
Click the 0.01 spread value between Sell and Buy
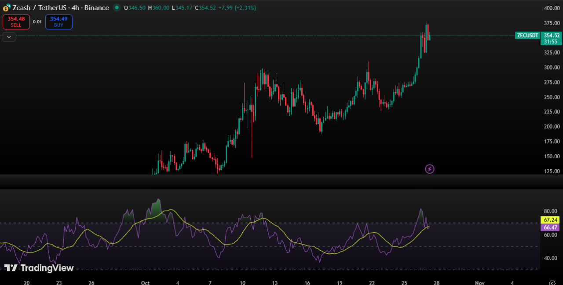click(x=37, y=22)
